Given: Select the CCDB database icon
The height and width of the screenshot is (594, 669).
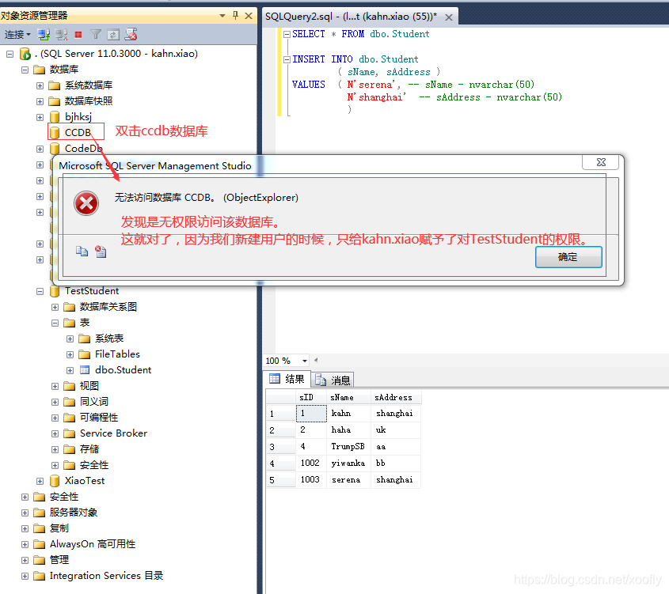Looking at the screenshot, I should click(x=55, y=133).
